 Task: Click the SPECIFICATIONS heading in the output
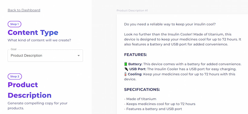point(142,90)
